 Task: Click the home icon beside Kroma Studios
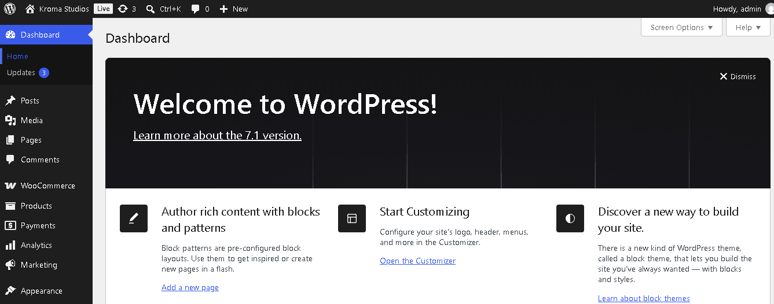(x=30, y=9)
